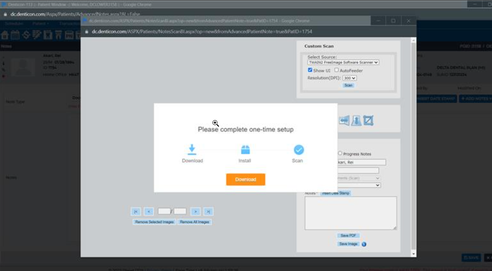Viewport: 492px width, 271px height.
Task: Open the crop image icon
Action: pyautogui.click(x=368, y=120)
